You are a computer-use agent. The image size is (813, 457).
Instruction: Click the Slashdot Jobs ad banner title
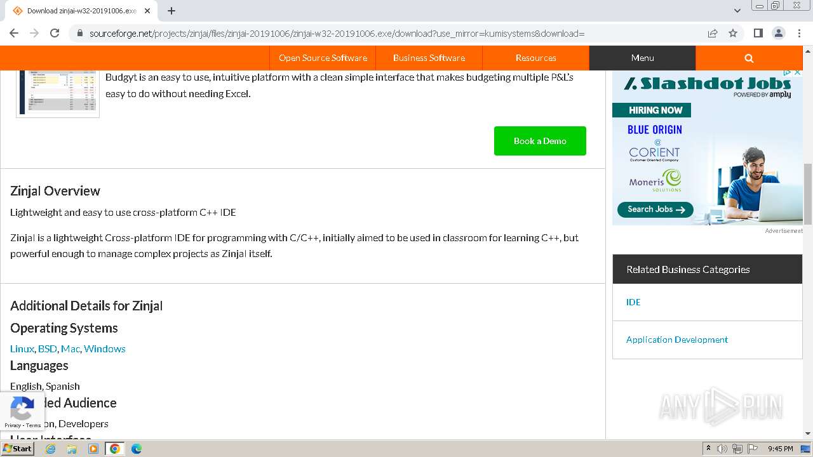pos(707,84)
